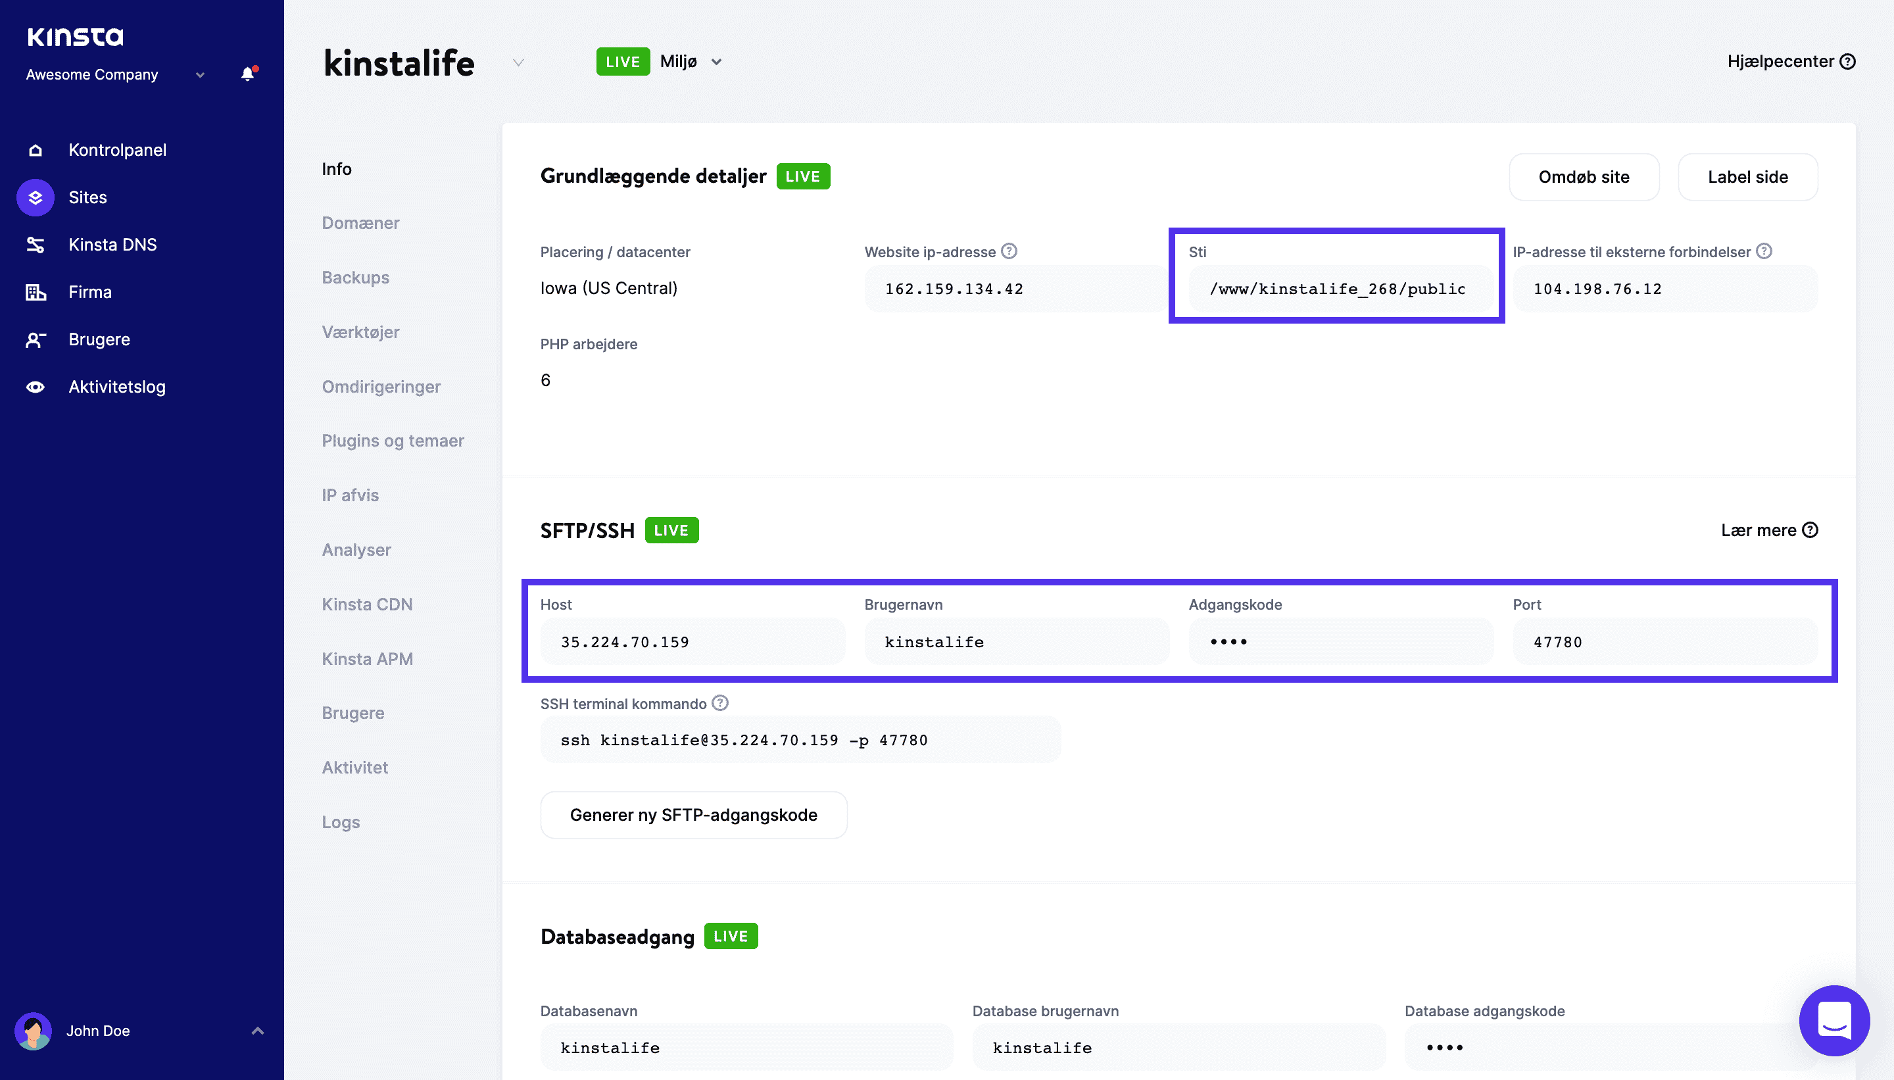Open the Sites section in the sidebar
This screenshot has height=1080, width=1894.
click(87, 197)
